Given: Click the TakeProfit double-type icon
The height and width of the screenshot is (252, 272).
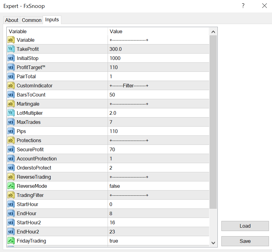Looking at the screenshot, I should (x=11, y=49).
